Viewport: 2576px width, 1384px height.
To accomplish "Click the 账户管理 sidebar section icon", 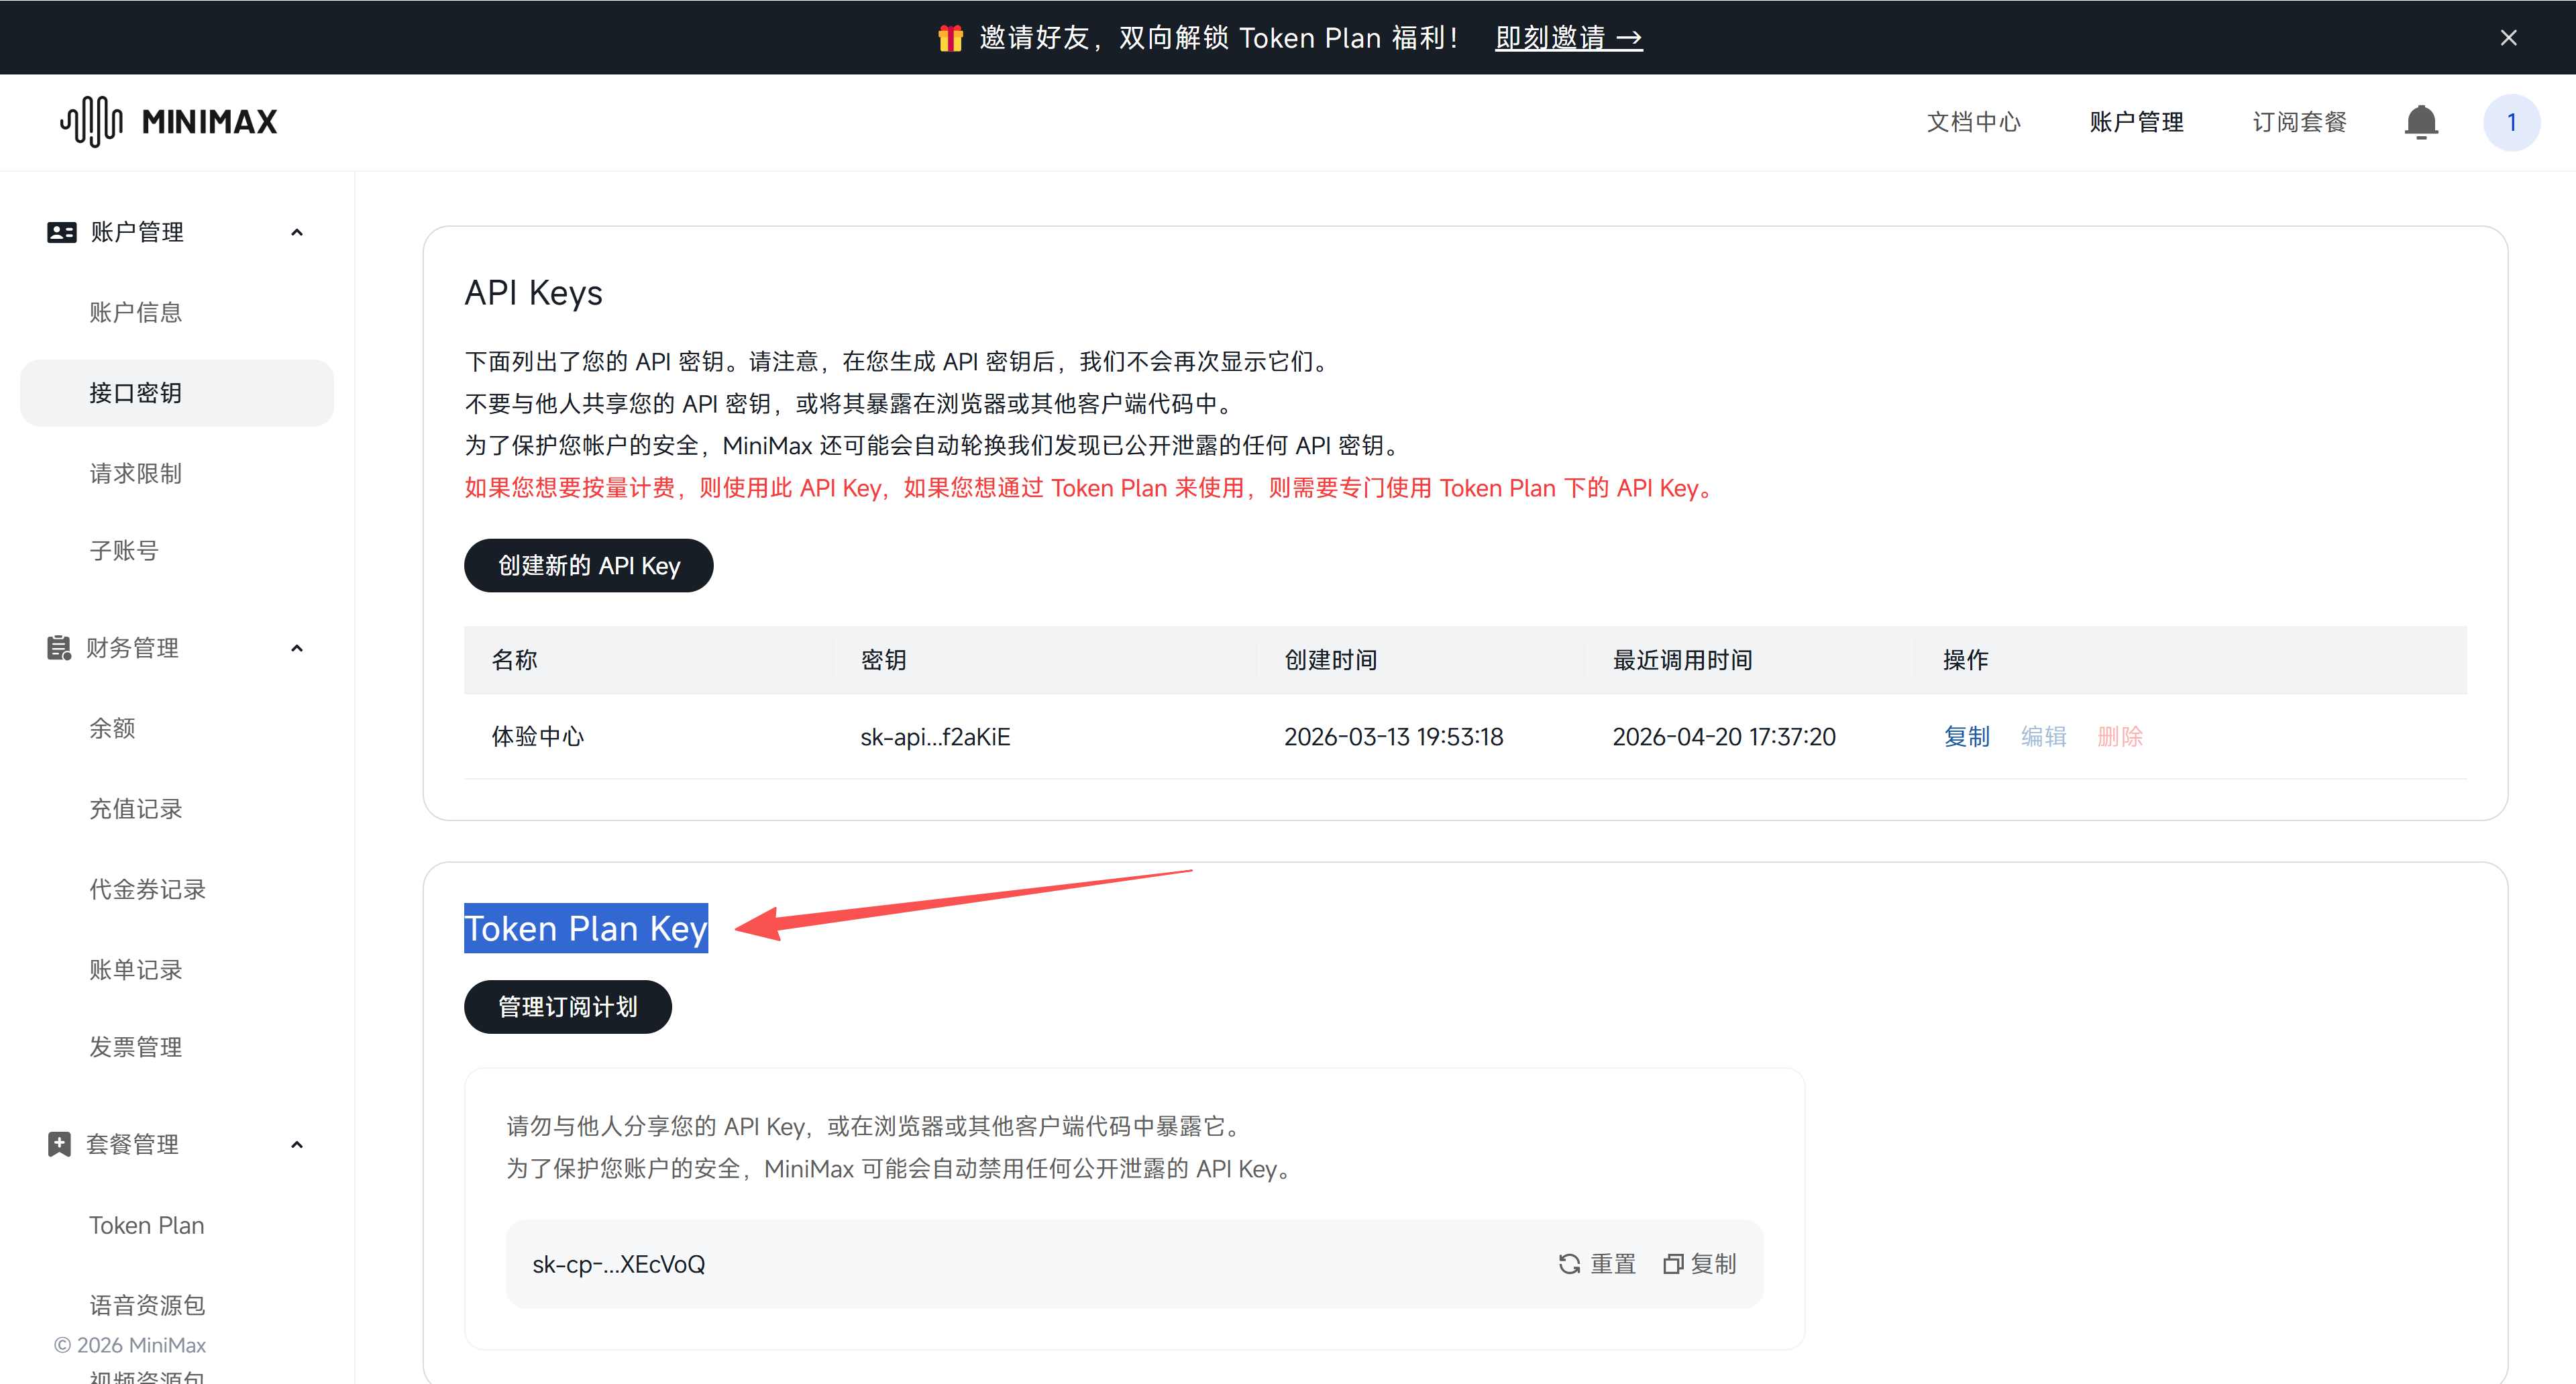I will point(61,232).
